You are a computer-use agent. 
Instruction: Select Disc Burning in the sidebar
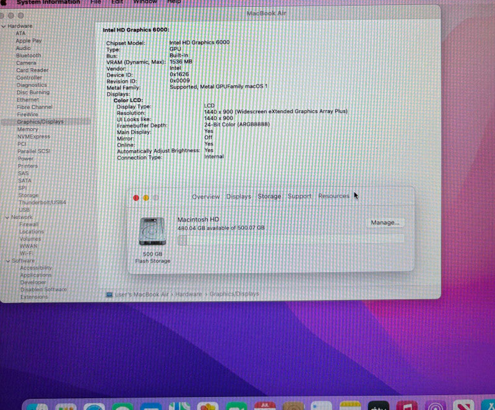[x=33, y=92]
